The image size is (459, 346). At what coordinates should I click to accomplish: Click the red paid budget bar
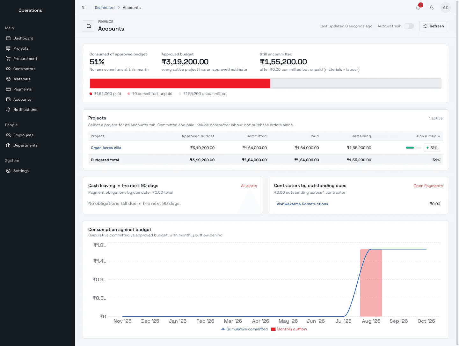click(180, 83)
